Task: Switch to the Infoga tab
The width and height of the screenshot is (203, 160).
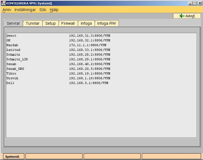Action: tap(86, 23)
